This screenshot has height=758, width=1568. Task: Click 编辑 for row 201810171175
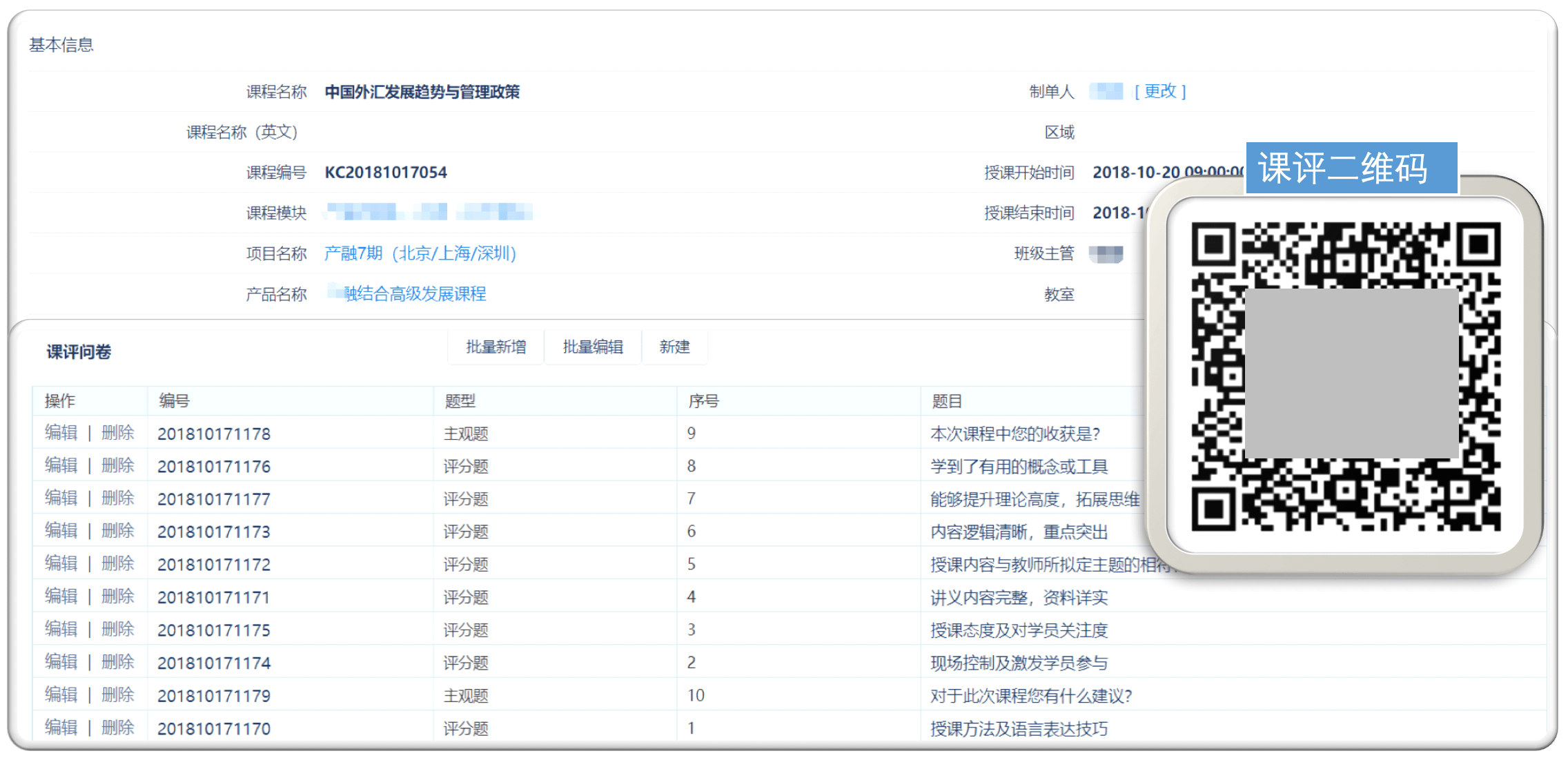point(61,630)
